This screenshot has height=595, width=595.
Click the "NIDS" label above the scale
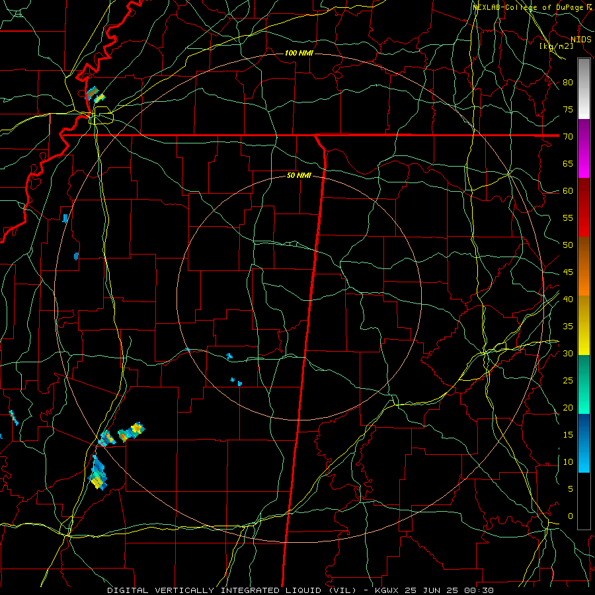coord(581,39)
